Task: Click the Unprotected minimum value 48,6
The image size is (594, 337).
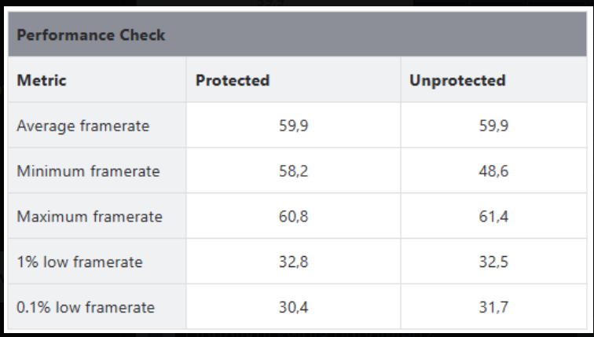Action: coord(493,170)
